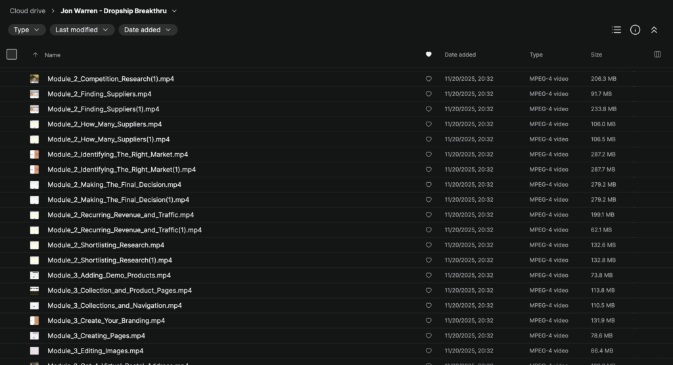Click thumbnail of Module_2_Competition_Research(1).mp4
This screenshot has height=365, width=673.
(34, 79)
